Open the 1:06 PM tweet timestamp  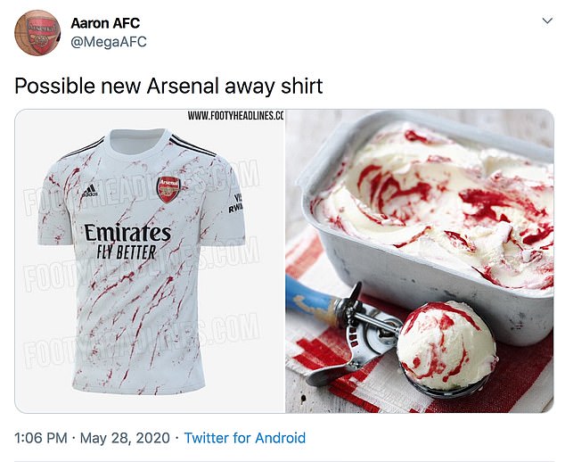[x=41, y=438]
